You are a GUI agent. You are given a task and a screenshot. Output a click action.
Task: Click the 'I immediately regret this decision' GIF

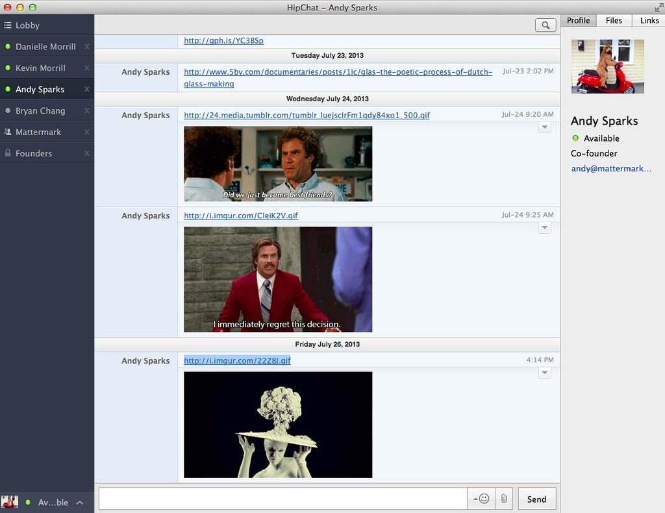pyautogui.click(x=278, y=279)
